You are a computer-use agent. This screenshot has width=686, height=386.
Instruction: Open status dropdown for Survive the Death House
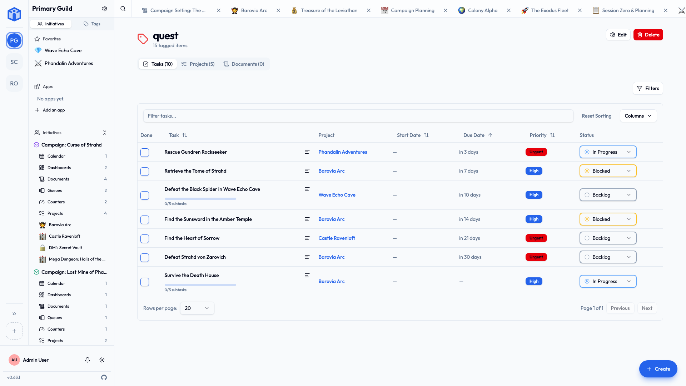pos(608,281)
